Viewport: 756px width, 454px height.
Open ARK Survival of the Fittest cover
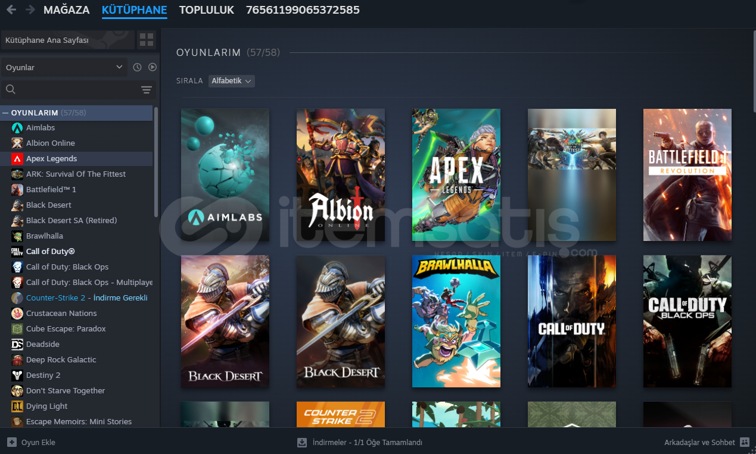[572, 175]
